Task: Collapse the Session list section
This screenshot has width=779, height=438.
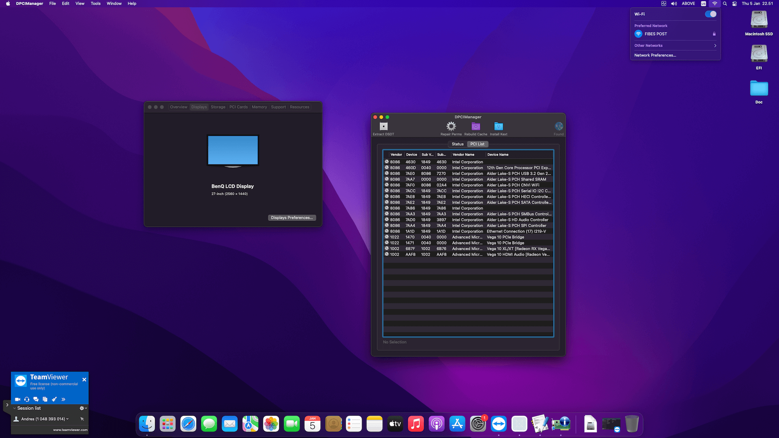Action: [15, 408]
